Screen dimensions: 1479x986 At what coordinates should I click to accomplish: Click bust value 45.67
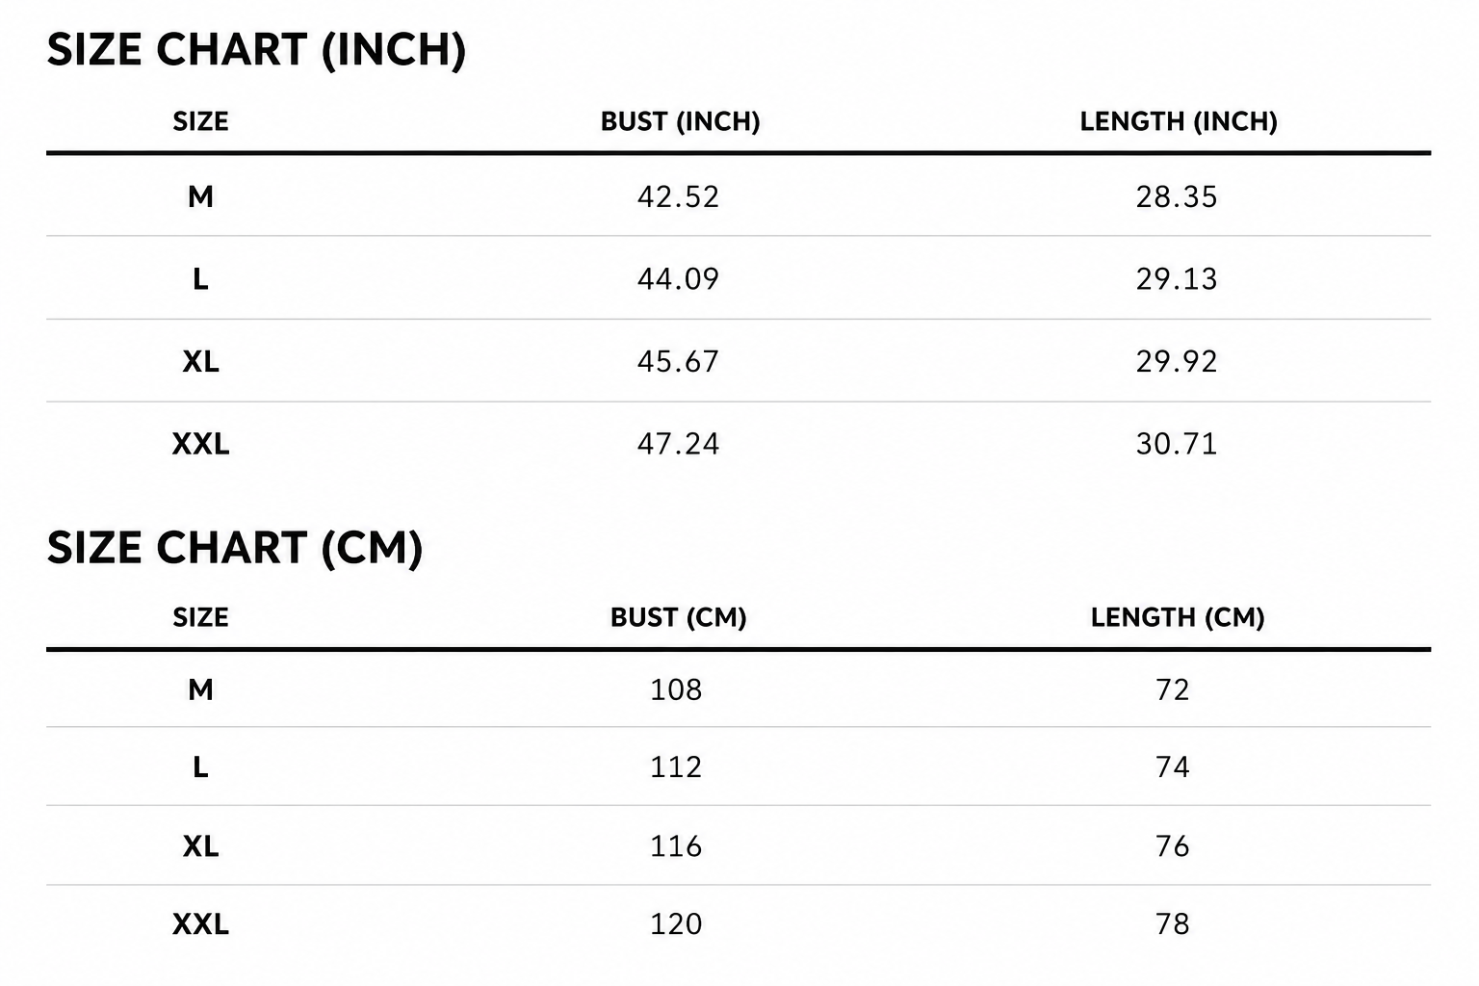(x=678, y=361)
